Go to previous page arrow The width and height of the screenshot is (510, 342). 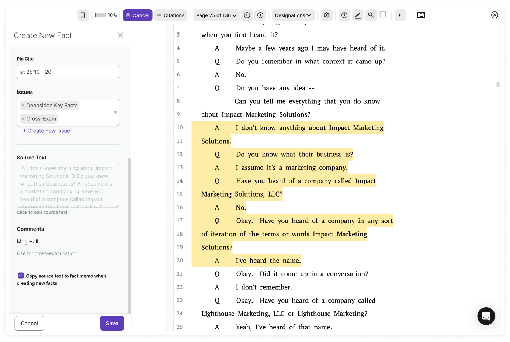pos(247,15)
